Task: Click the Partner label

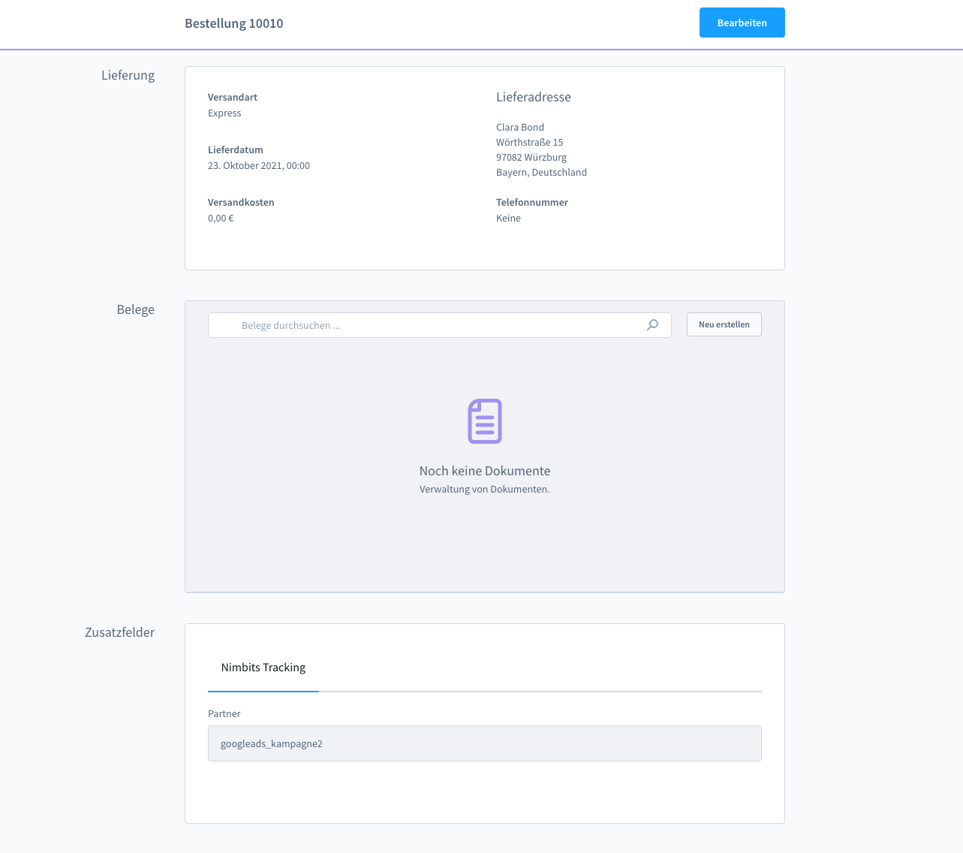Action: point(224,714)
